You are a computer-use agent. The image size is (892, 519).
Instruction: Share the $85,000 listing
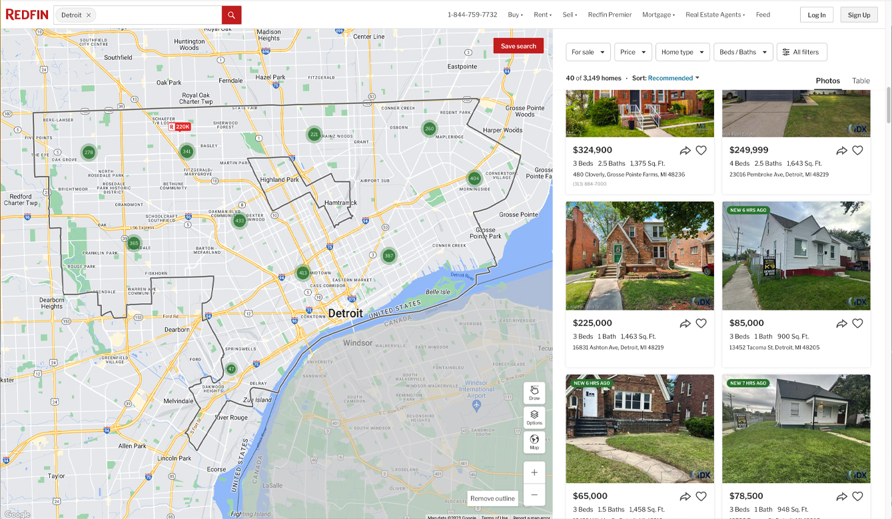click(841, 323)
